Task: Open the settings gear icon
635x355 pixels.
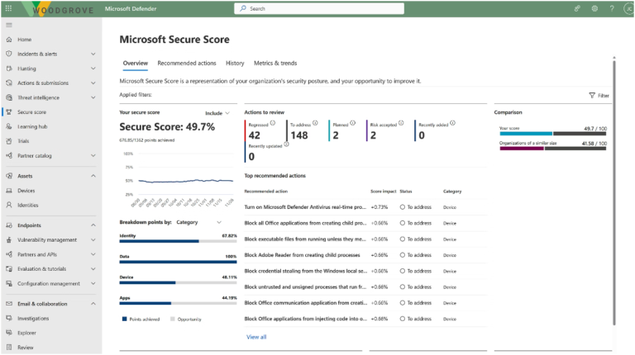Action: (594, 8)
